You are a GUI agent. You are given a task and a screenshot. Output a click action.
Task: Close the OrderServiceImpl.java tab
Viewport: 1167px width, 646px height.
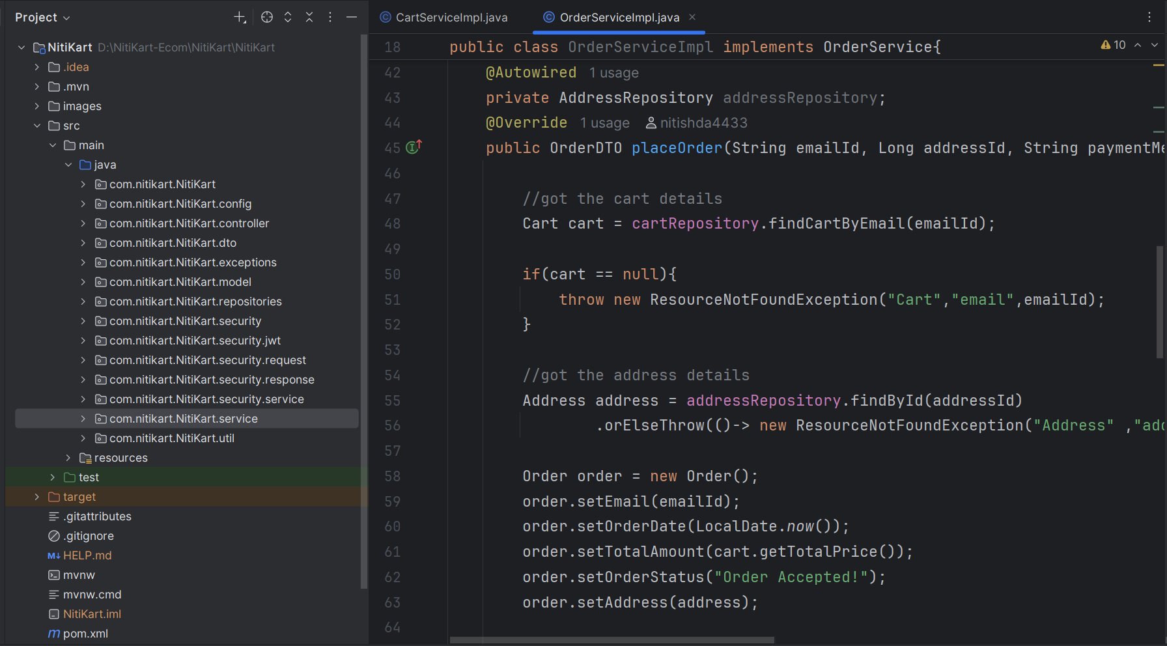[x=692, y=18]
